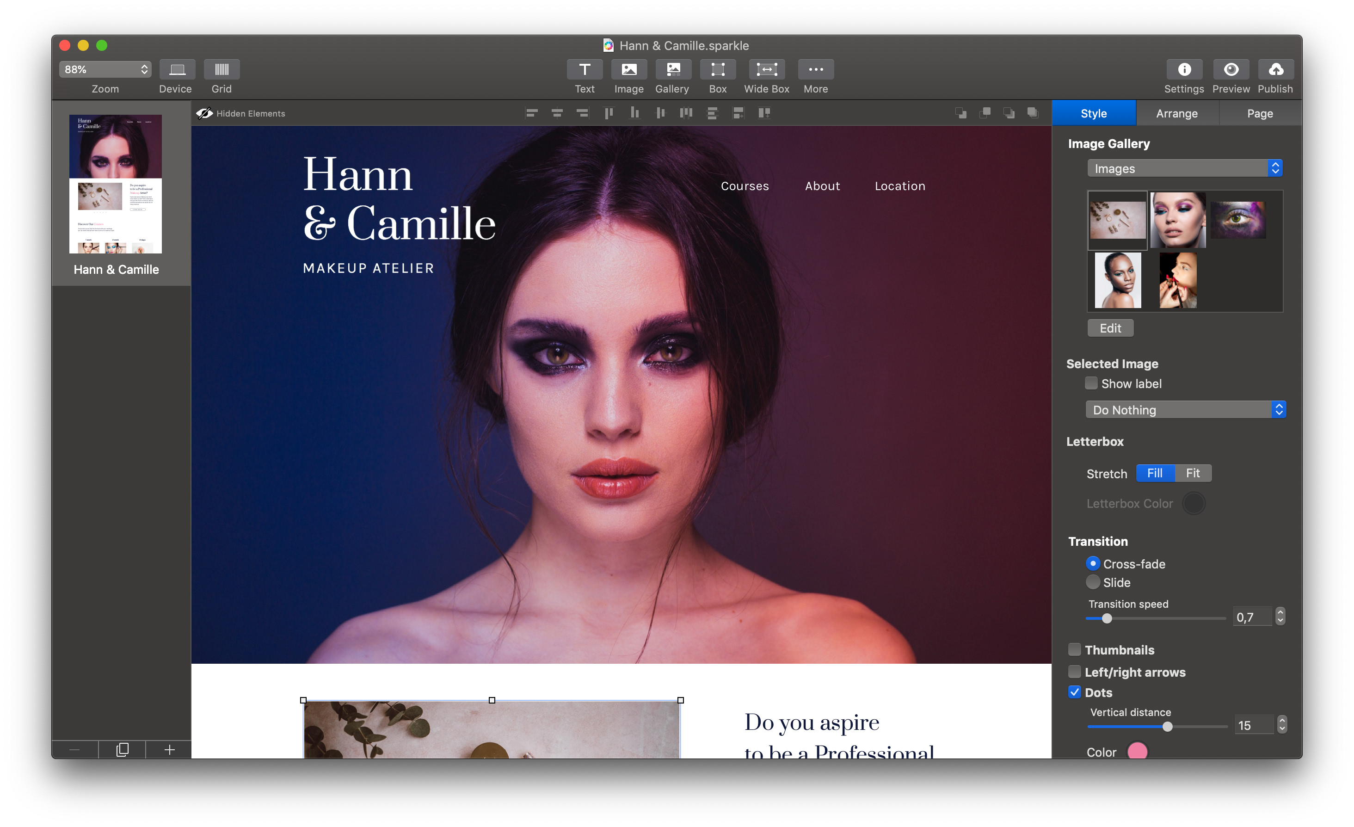Toggle the Grid overlay icon

pyautogui.click(x=222, y=70)
